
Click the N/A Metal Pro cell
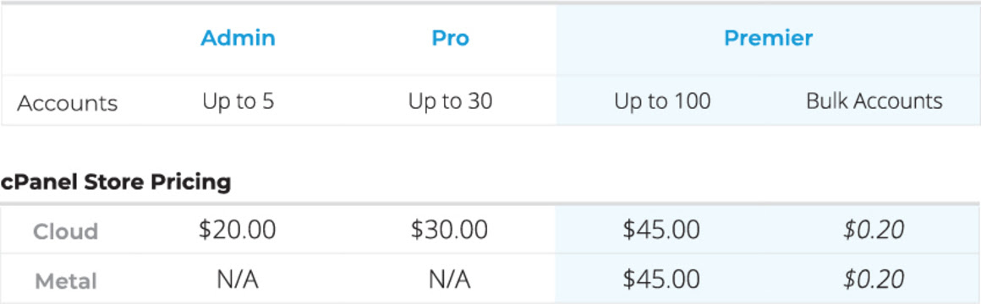click(x=450, y=280)
